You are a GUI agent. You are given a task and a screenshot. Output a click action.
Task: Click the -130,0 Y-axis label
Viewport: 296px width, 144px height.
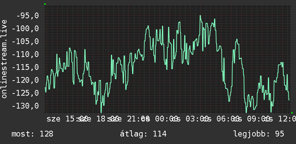[x=25, y=106]
